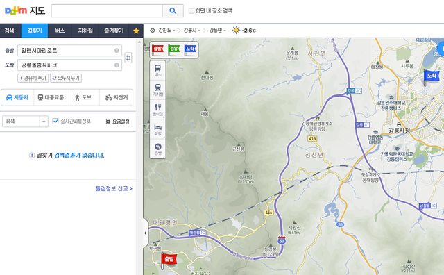Open the favorites star tab

[136, 31]
